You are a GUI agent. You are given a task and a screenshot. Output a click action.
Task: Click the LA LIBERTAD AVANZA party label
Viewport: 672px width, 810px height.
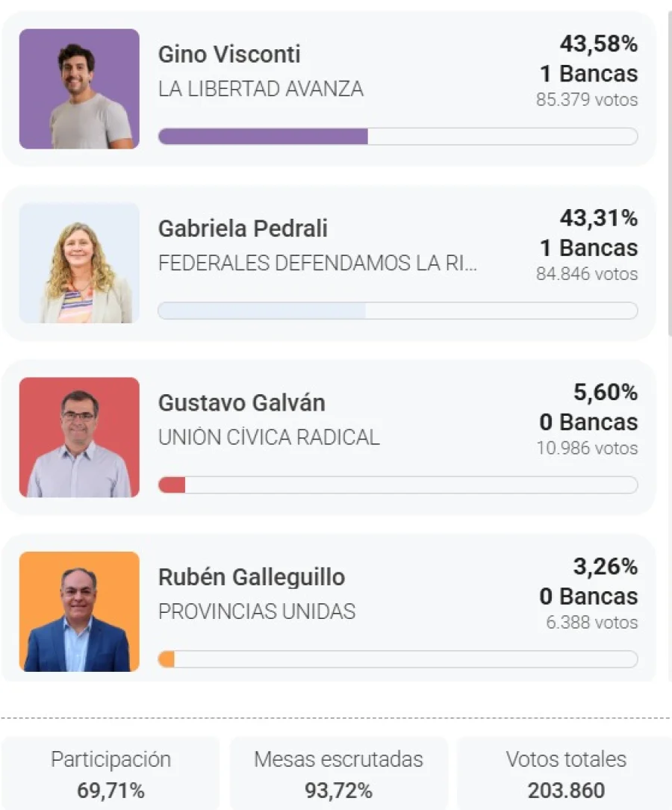point(261,89)
